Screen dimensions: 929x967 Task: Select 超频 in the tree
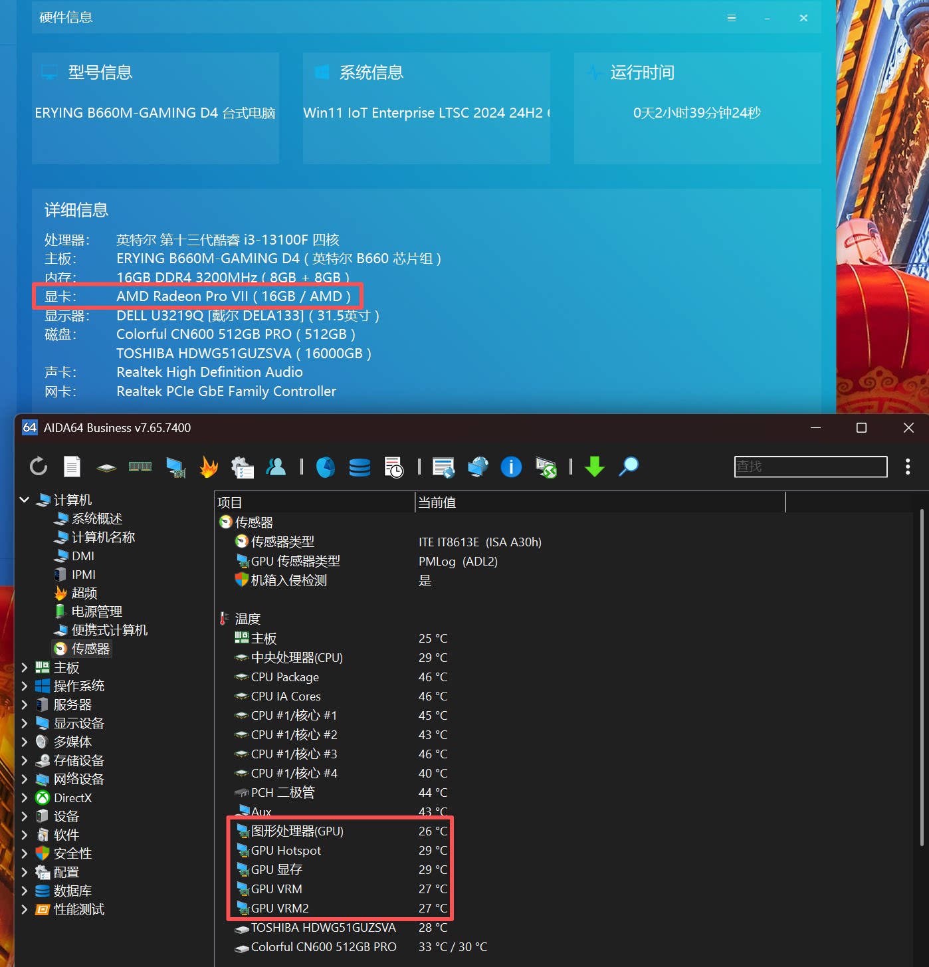click(84, 593)
